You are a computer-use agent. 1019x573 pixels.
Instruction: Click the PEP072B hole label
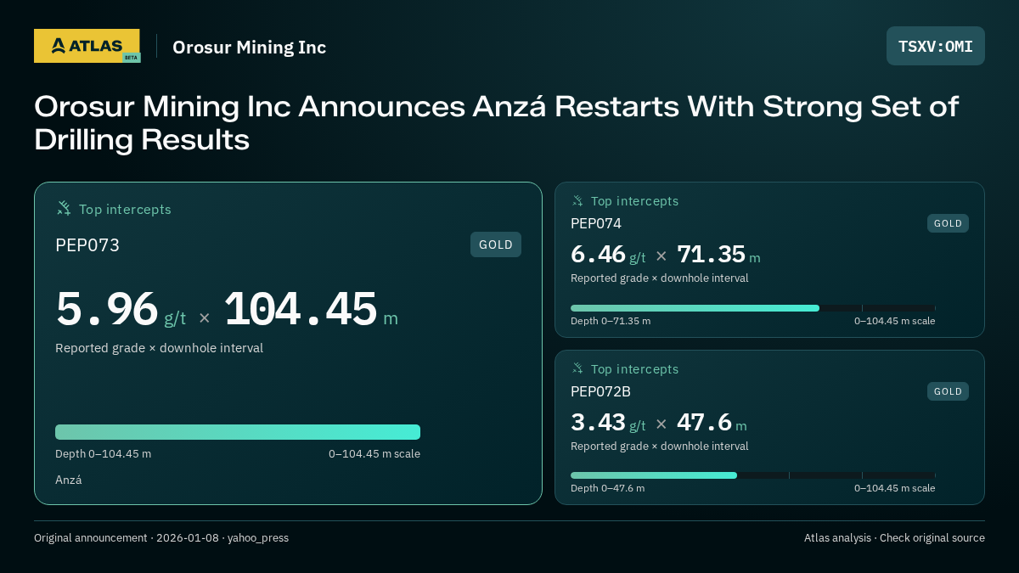pos(600,391)
